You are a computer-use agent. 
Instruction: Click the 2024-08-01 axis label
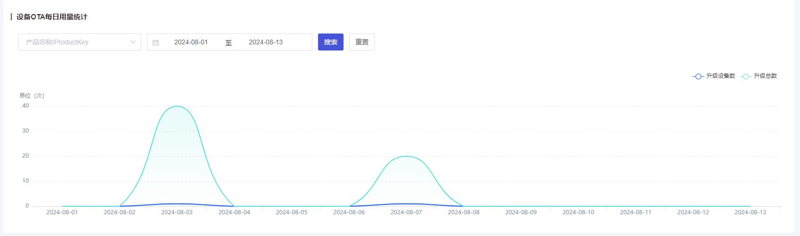[62, 212]
